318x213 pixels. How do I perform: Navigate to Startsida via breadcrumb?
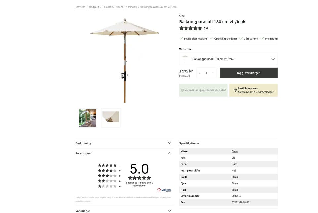80,6
